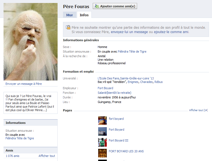
Task: Switch to the Mur tab
Action: (69, 15)
